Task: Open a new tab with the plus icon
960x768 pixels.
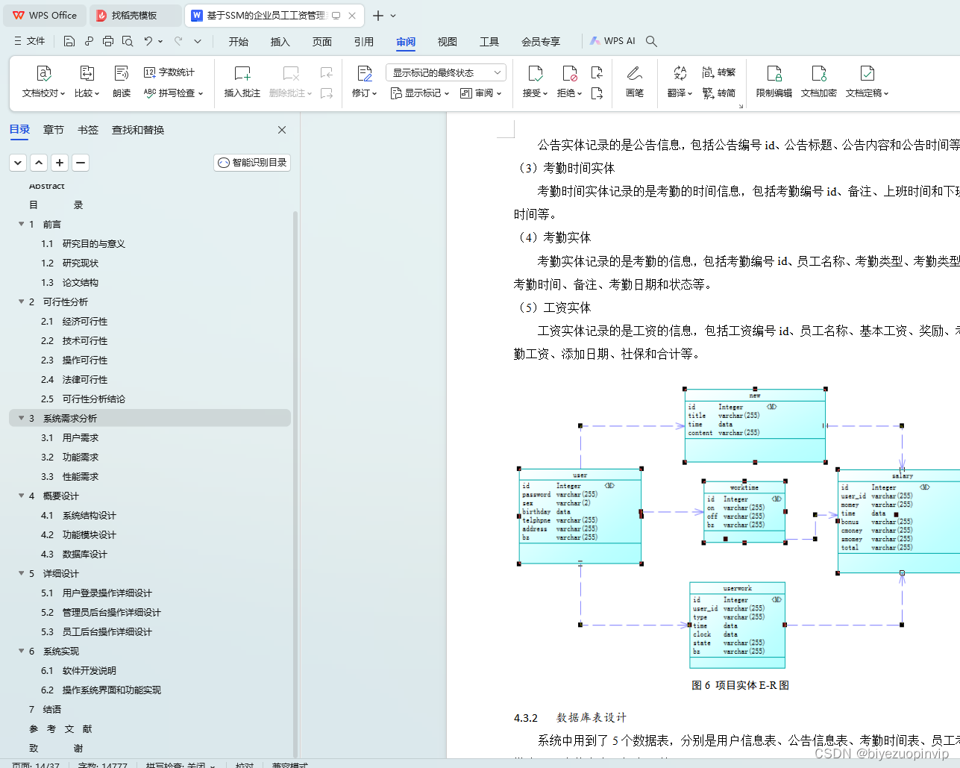Action: pyautogui.click(x=378, y=16)
